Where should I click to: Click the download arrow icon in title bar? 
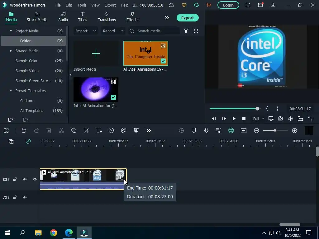(273, 5)
